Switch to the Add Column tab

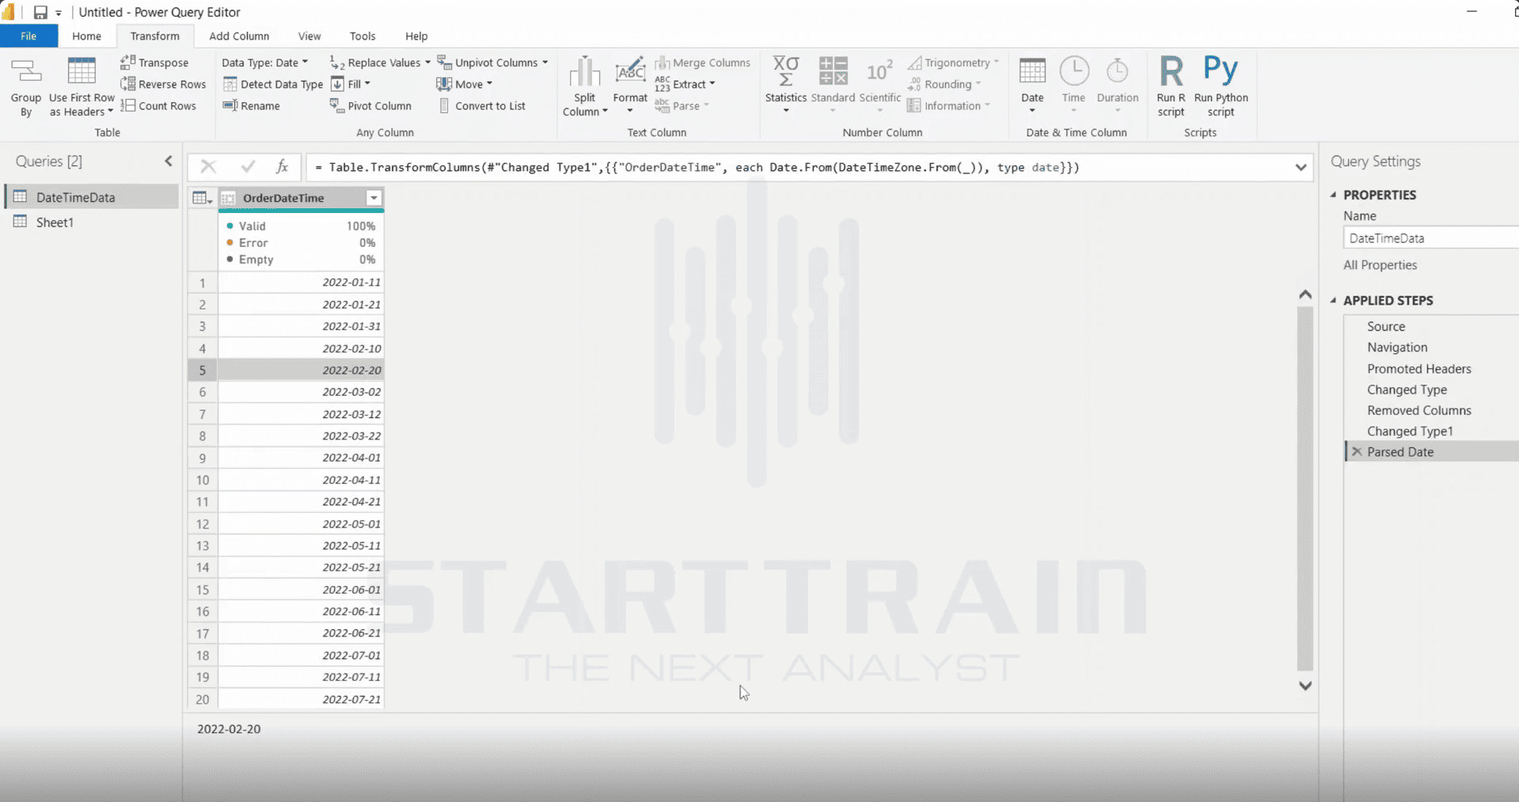pos(239,36)
